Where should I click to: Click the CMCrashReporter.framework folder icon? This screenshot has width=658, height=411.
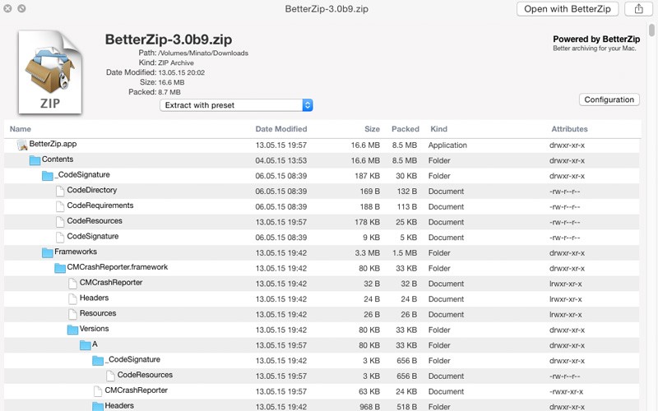pyautogui.click(x=60, y=268)
